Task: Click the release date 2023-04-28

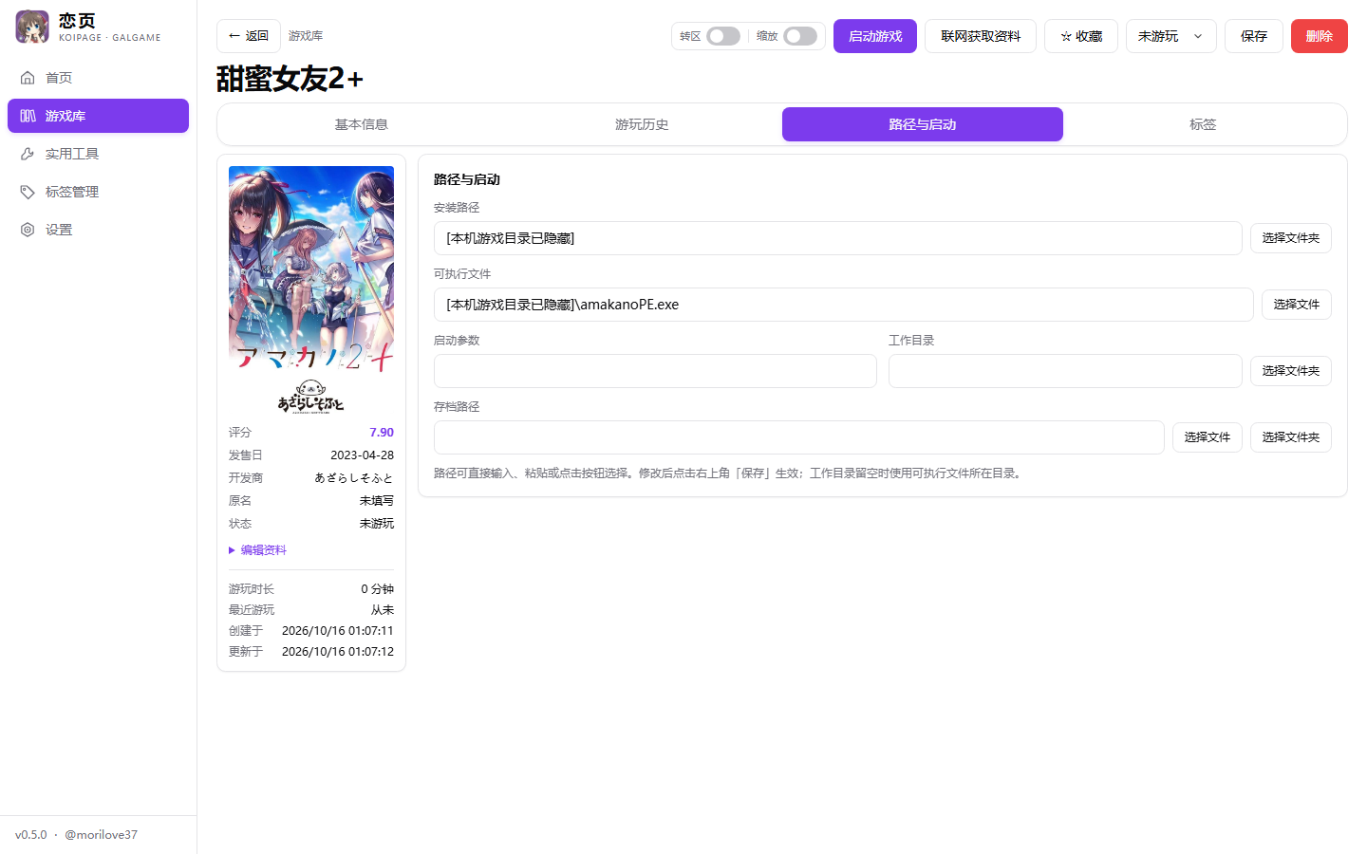Action: pyautogui.click(x=362, y=455)
